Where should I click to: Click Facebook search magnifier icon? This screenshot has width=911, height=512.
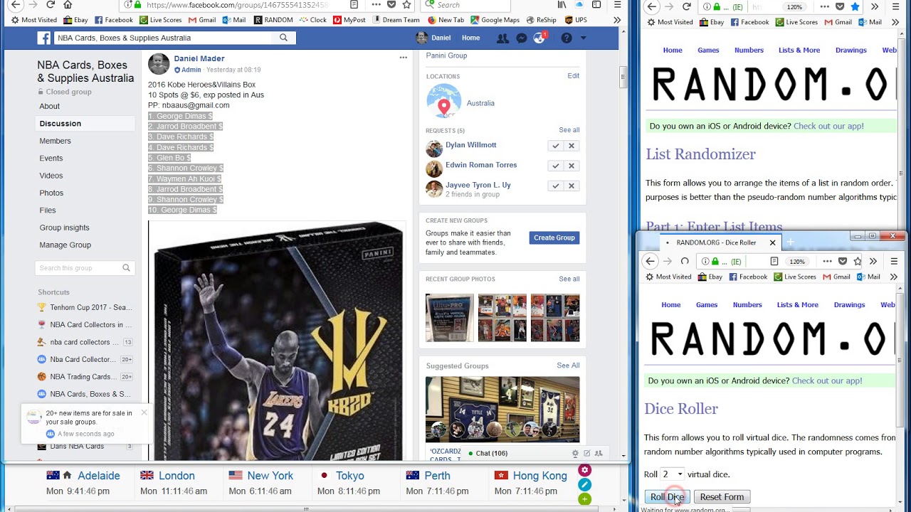pos(283,38)
